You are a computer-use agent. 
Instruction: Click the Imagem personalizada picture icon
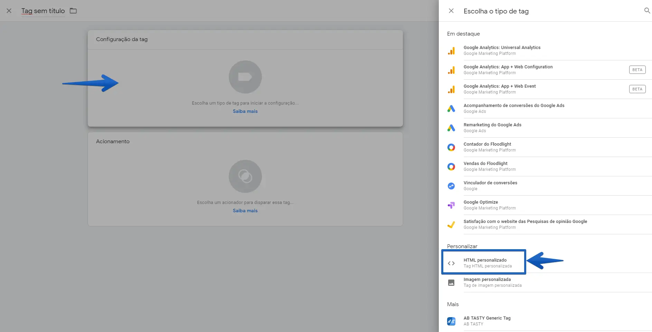coord(451,283)
